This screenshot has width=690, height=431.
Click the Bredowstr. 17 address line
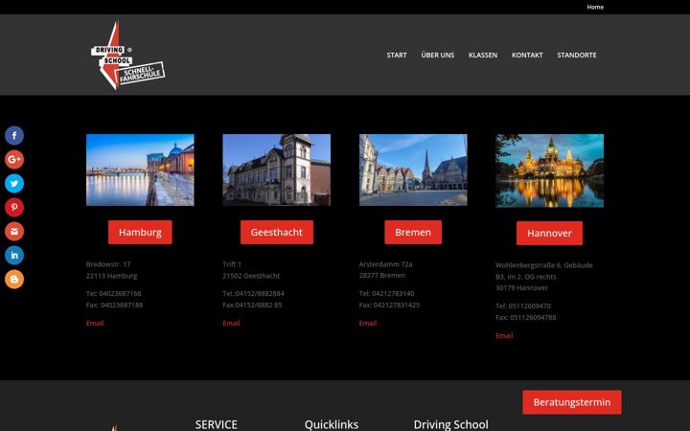pos(108,264)
